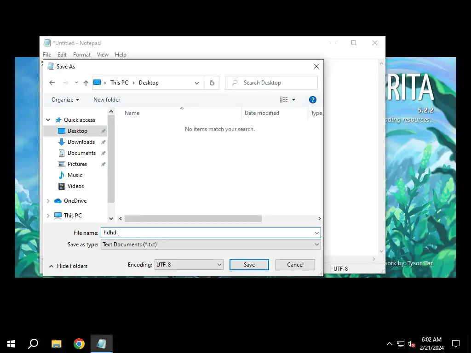Screen dimensions: 471x353
Task: Click the pin icon next to Documents
Action: pos(103,153)
